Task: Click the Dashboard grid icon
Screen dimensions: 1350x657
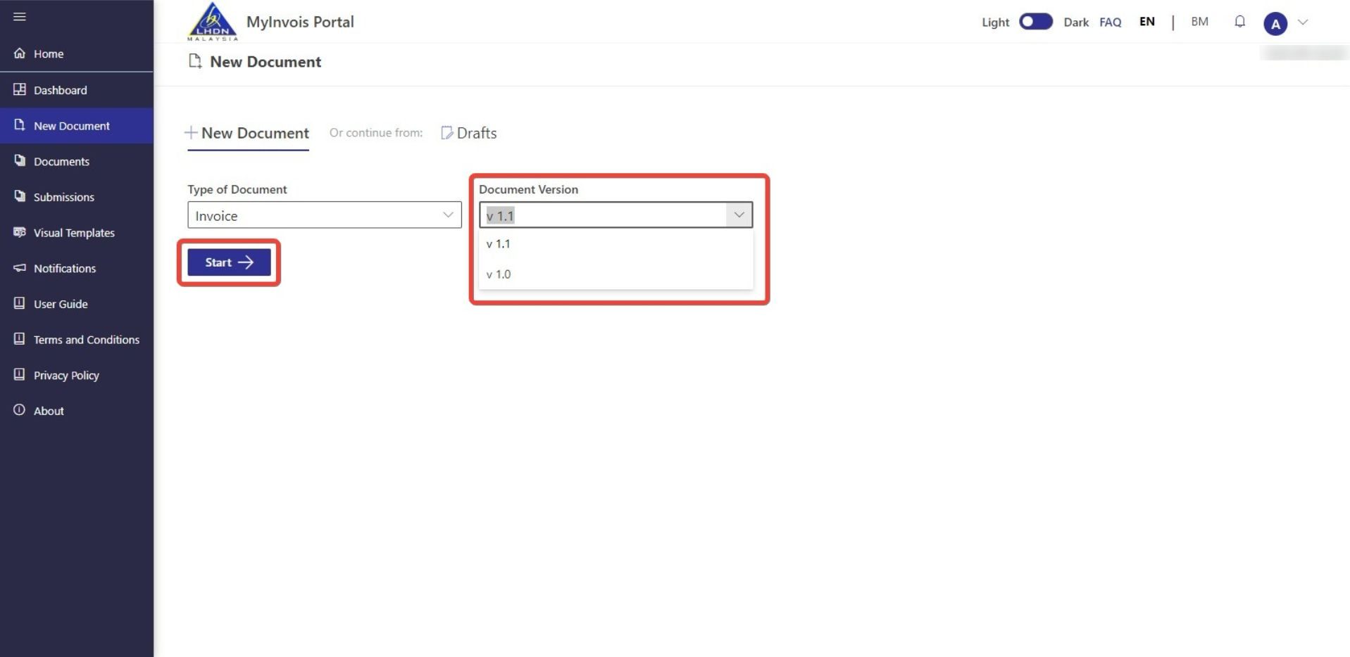Action: click(20, 89)
